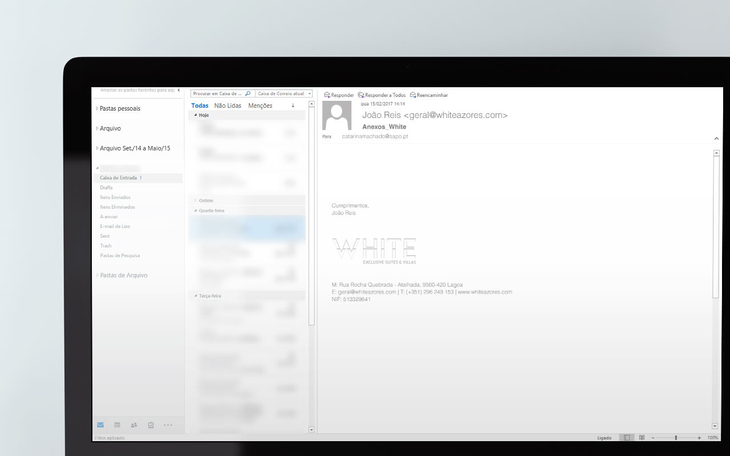730x456 pixels.
Task: Expand the Arquivo Set./14 a Maio/15 folder
Action: pos(97,148)
